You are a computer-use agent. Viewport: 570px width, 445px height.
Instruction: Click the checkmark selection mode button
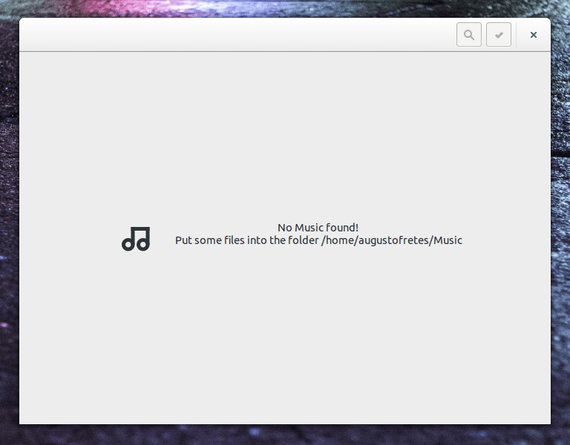[499, 35]
